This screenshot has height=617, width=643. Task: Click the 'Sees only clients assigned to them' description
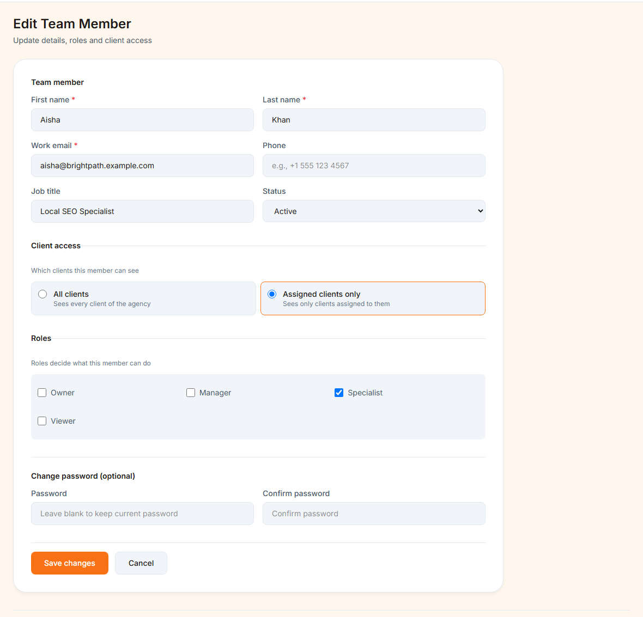[336, 304]
